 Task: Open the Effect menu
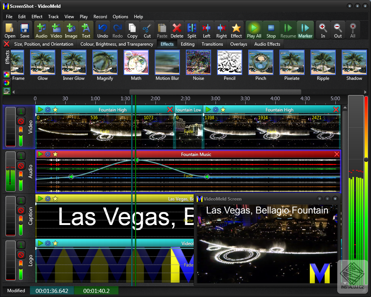click(x=37, y=17)
